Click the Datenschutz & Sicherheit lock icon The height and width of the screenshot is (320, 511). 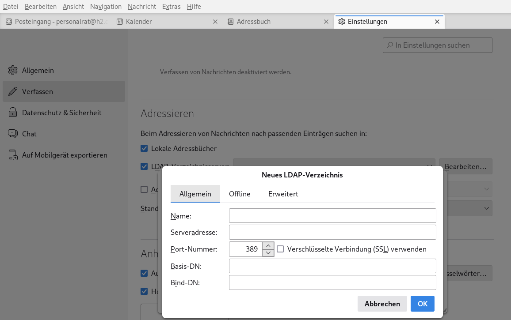[x=13, y=113]
